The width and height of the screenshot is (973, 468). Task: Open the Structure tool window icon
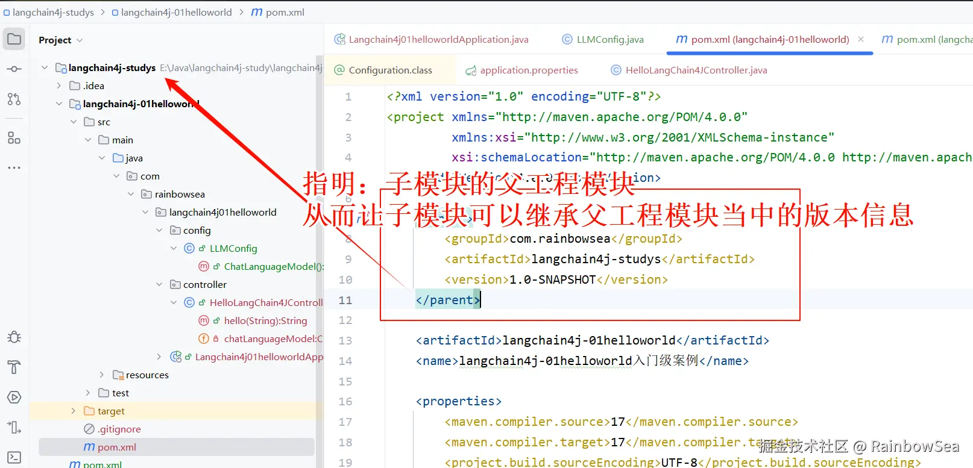(x=14, y=138)
